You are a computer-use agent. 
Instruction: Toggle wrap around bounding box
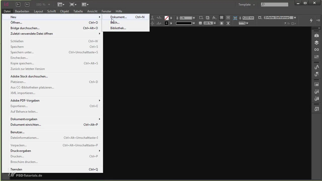click(228, 18)
